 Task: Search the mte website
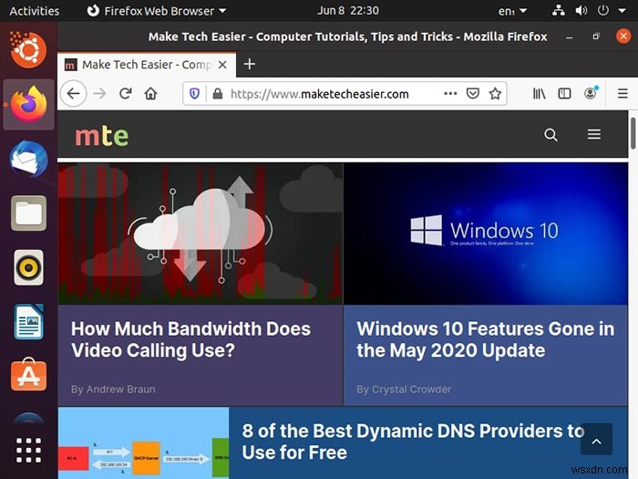pyautogui.click(x=551, y=135)
